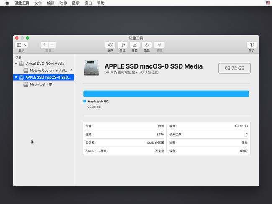
Task: Click the 分区图 value GUID 分区图
Action: [x=155, y=143]
